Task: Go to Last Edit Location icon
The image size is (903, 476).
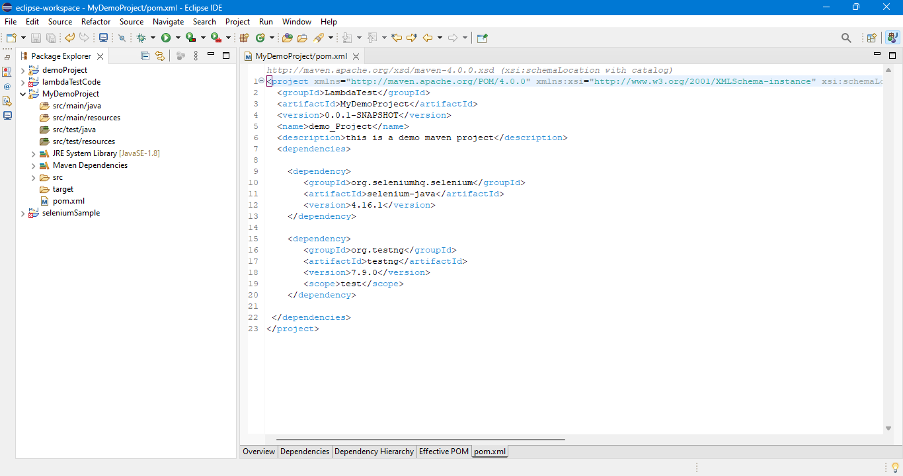Action: click(x=397, y=38)
